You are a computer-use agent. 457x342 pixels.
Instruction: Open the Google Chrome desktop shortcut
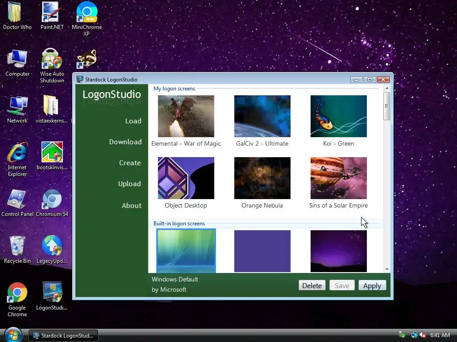click(x=17, y=300)
